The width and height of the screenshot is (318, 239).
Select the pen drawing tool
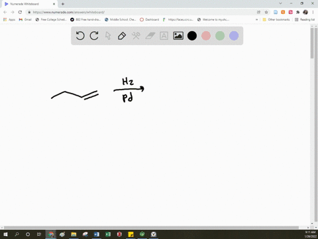122,36
